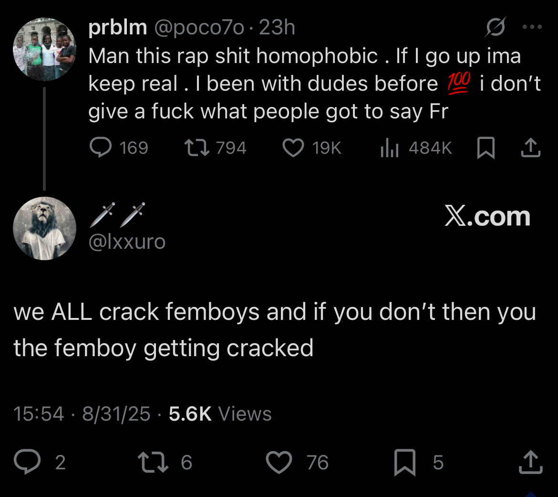This screenshot has width=558, height=497.
Task: Repost the main tweet showing 6 reposts
Action: point(153,462)
